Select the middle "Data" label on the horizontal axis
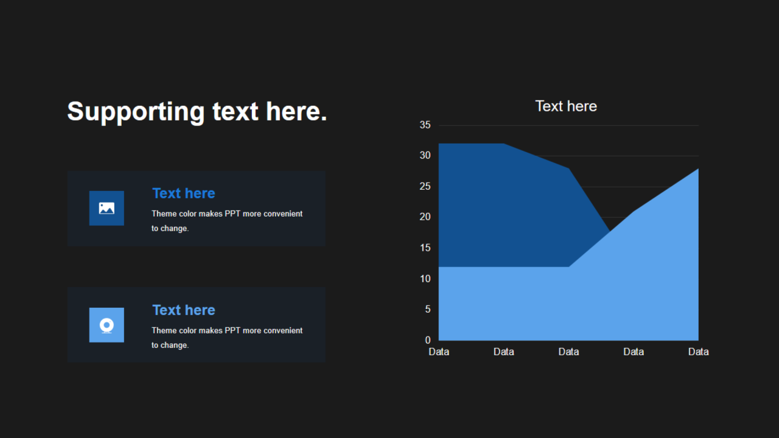Screen dimensions: 779x438 click(x=568, y=352)
